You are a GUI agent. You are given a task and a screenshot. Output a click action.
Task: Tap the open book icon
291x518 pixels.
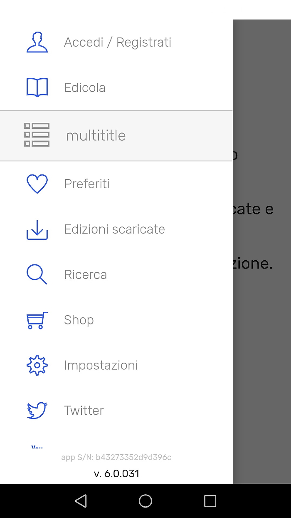[37, 88]
